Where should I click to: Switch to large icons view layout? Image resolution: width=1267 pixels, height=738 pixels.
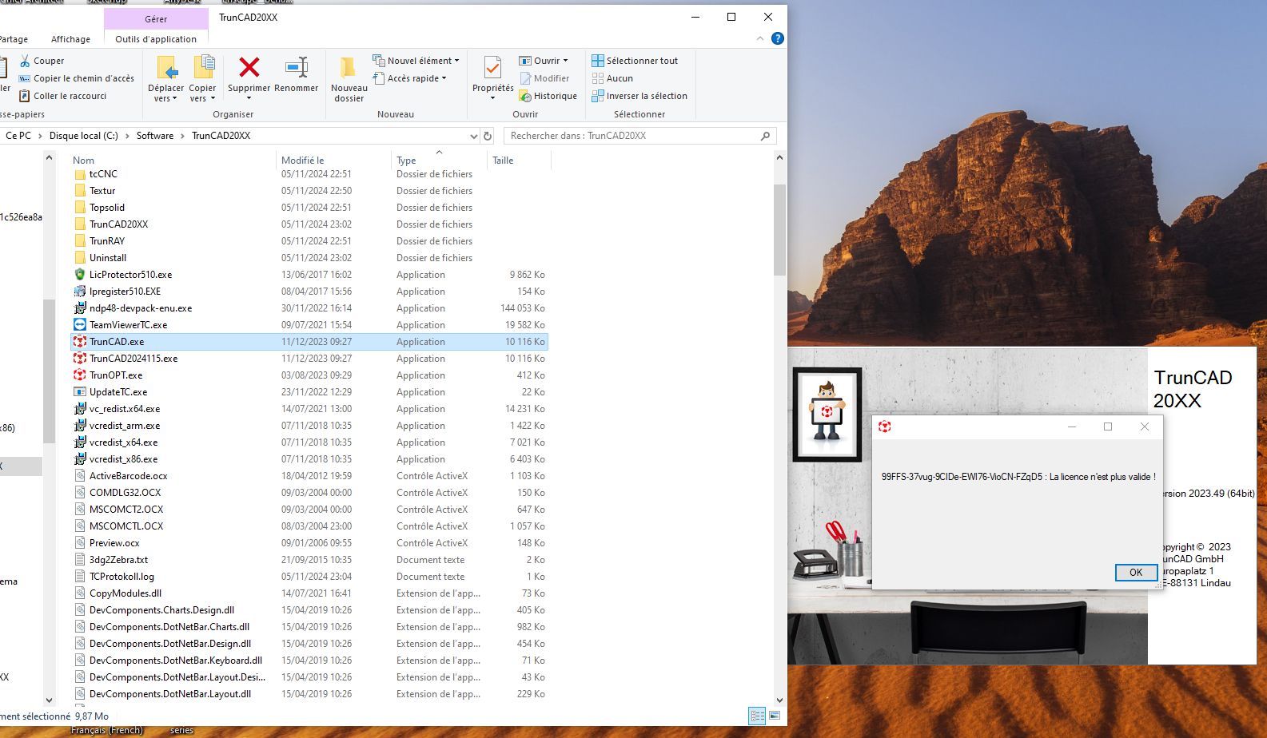[x=775, y=716]
